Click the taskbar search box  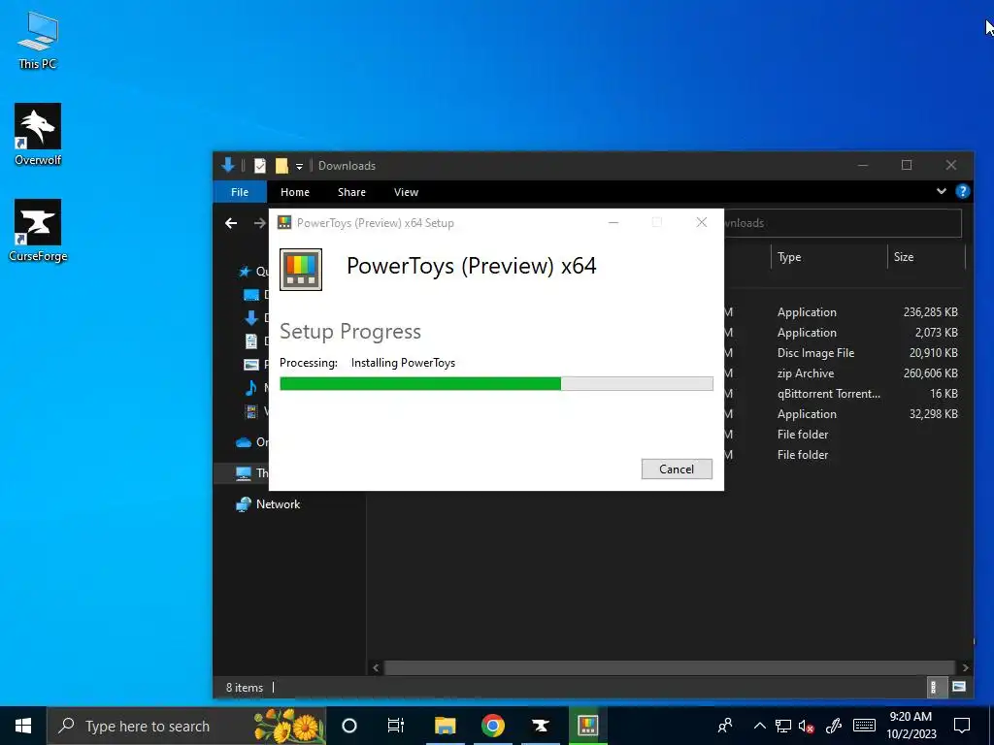pyautogui.click(x=186, y=726)
